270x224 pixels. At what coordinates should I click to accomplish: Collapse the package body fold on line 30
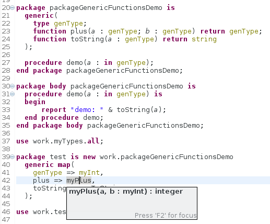[x=13, y=86]
